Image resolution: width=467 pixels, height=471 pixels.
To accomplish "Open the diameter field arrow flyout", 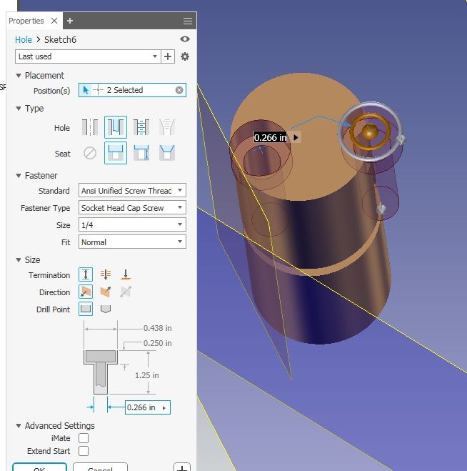I will tap(164, 407).
